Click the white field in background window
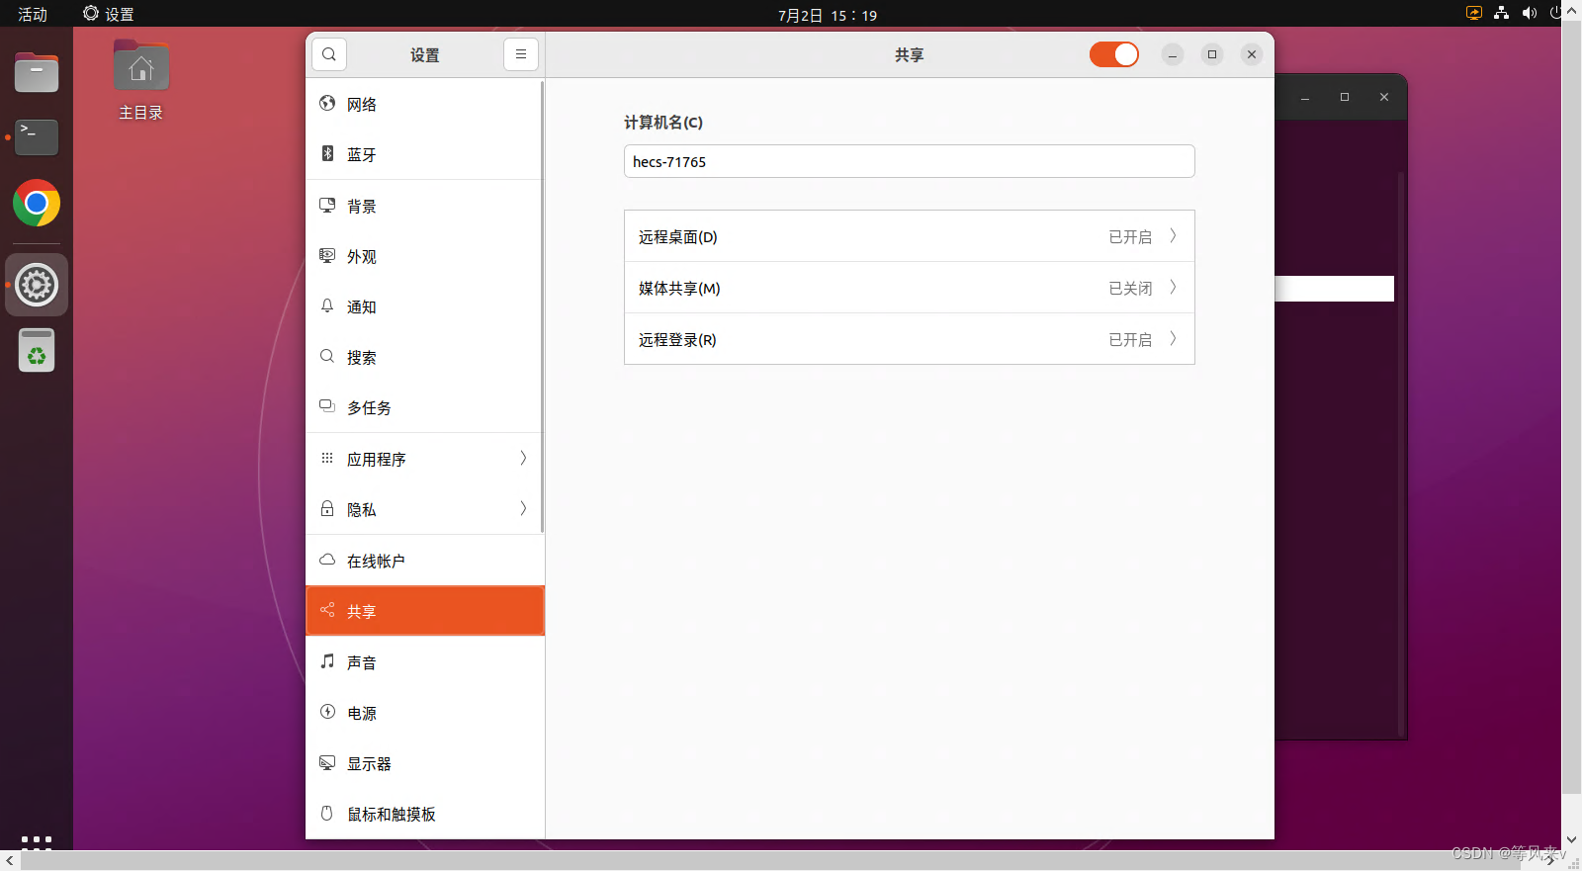This screenshot has width=1582, height=871. (1334, 288)
